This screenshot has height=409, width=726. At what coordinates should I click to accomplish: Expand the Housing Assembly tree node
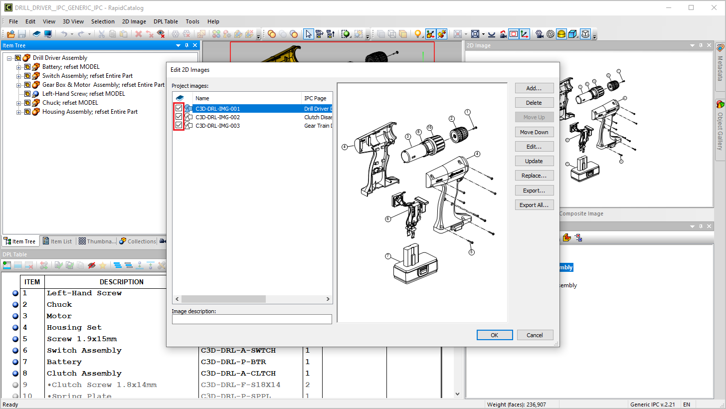(x=19, y=112)
